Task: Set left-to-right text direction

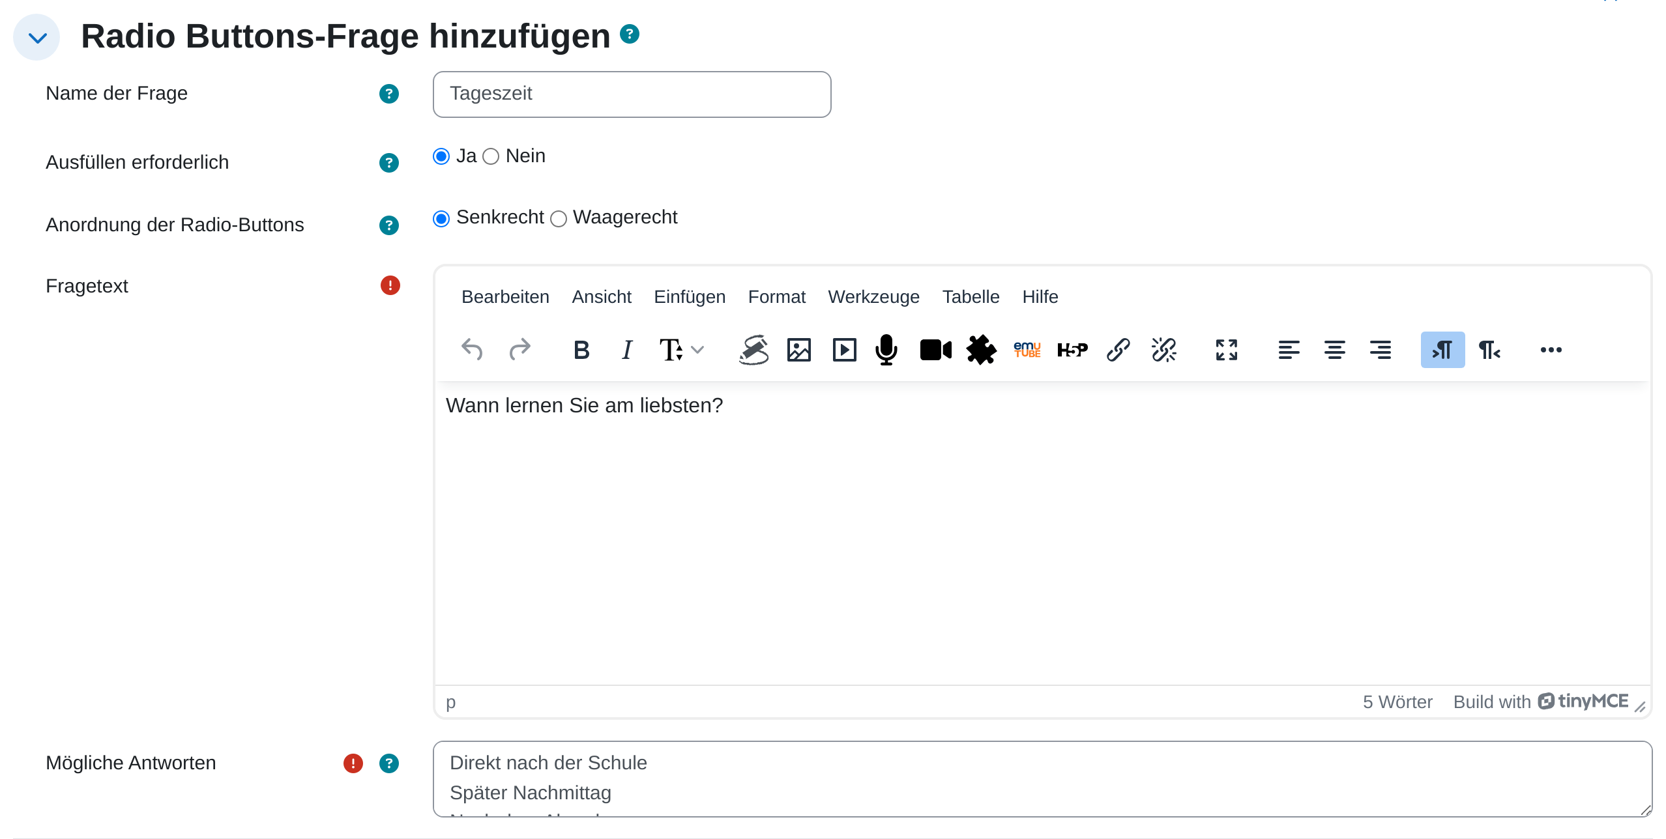Action: tap(1442, 350)
